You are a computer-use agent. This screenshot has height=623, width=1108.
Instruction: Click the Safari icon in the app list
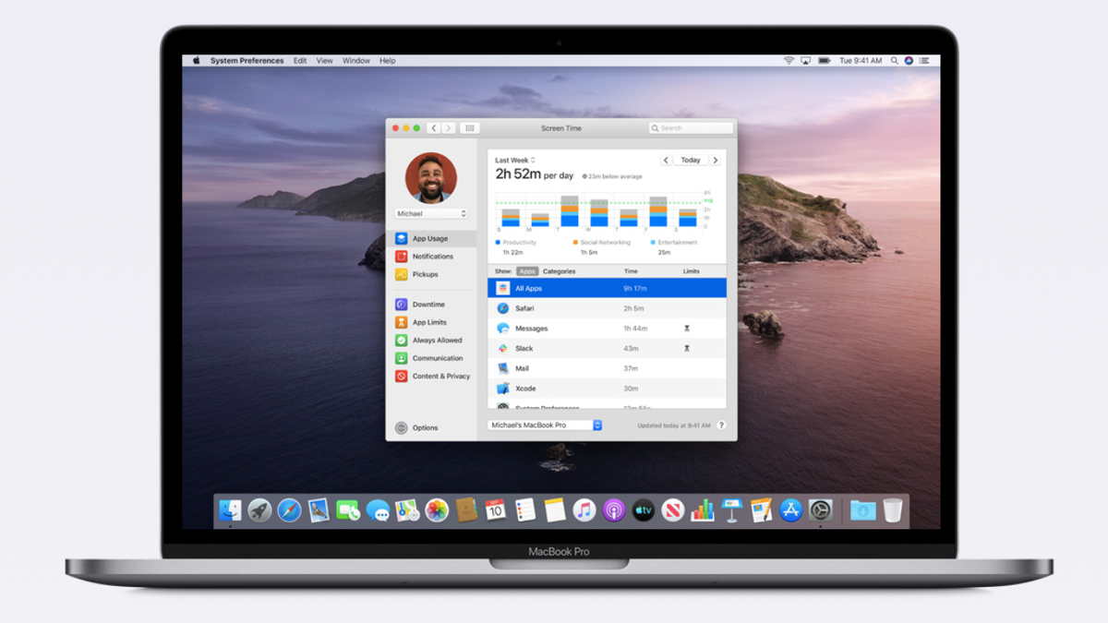tap(505, 307)
